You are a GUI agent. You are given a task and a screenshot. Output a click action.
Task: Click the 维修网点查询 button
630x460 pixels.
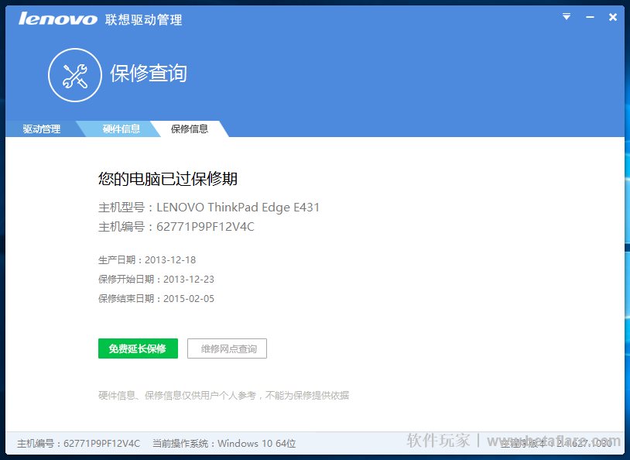228,348
